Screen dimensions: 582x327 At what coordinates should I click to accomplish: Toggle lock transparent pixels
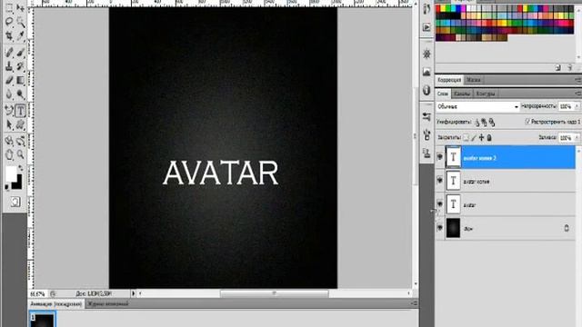[466, 137]
